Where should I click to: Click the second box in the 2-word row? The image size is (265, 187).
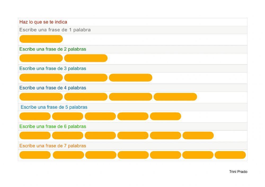click(x=86, y=58)
